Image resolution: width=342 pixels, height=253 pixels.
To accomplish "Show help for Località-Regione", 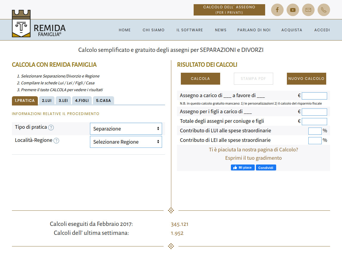I will pos(56,141).
